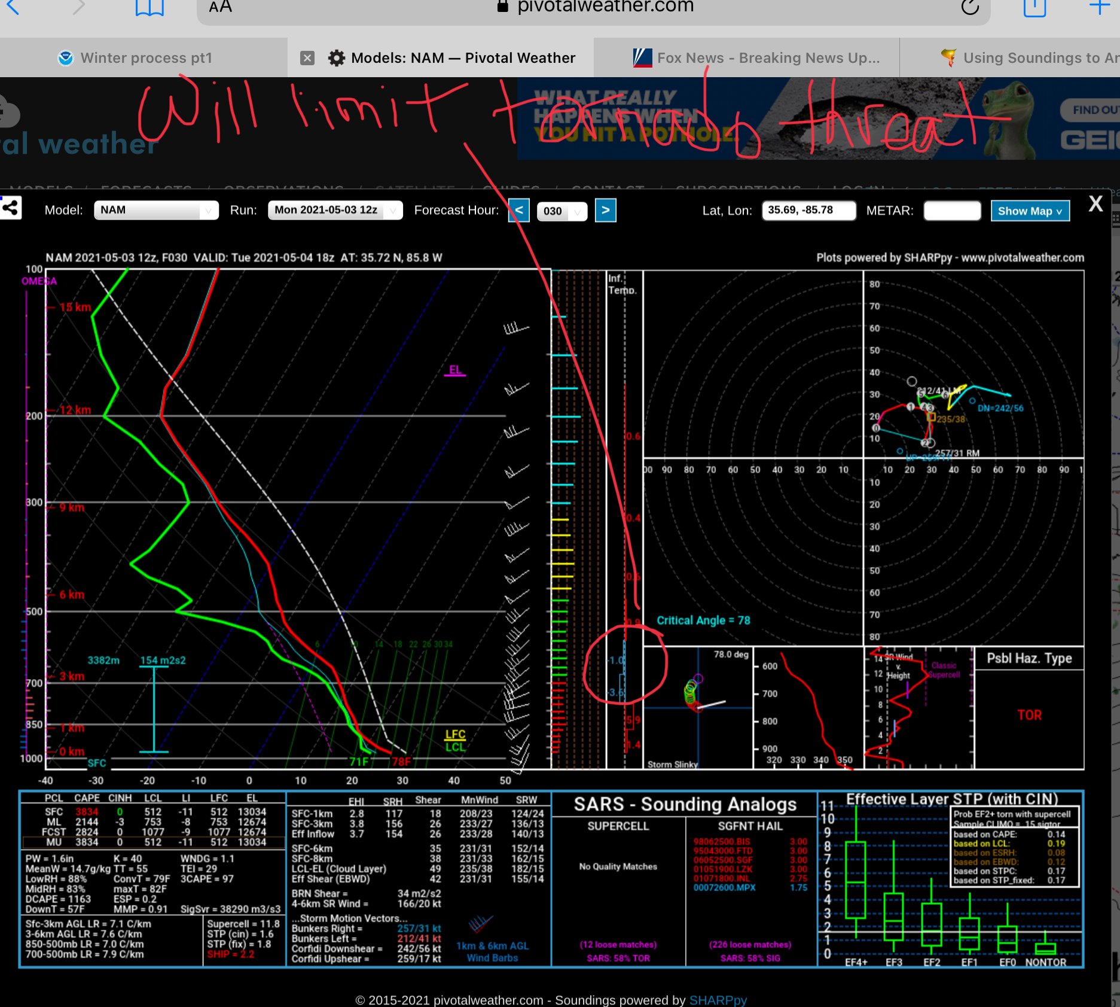The image size is (1120, 1007).
Task: Open the Safari share sheet icon
Action: pyautogui.click(x=1034, y=7)
